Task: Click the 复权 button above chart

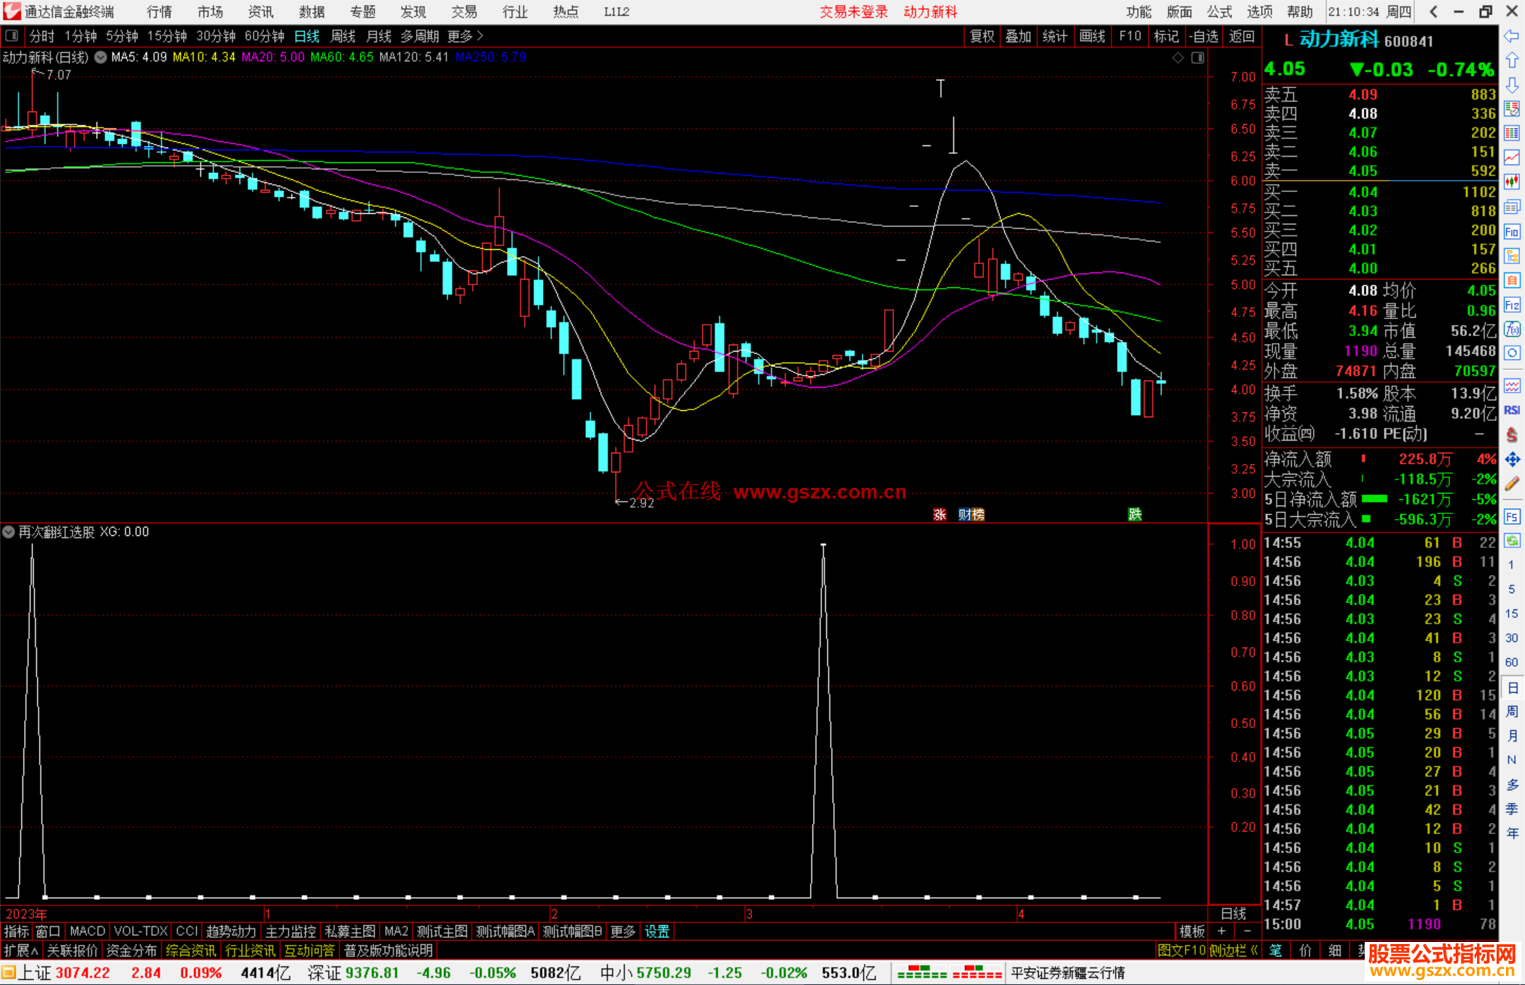Action: click(981, 36)
